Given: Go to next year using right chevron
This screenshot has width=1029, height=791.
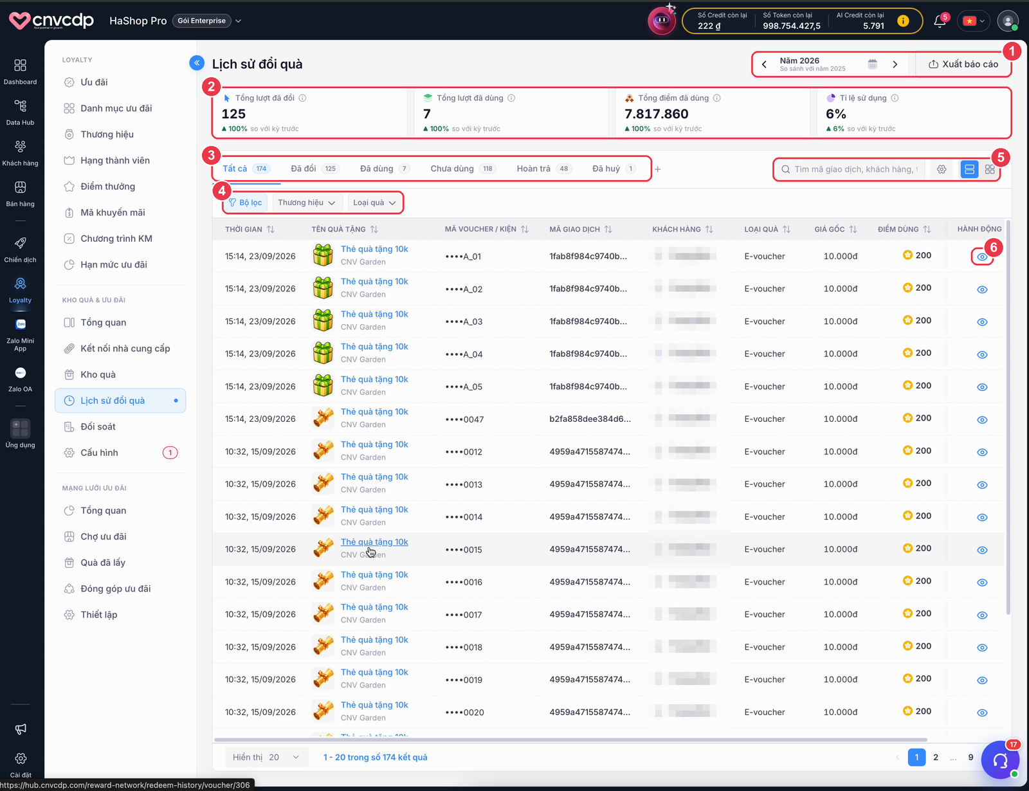Looking at the screenshot, I should click(x=895, y=64).
